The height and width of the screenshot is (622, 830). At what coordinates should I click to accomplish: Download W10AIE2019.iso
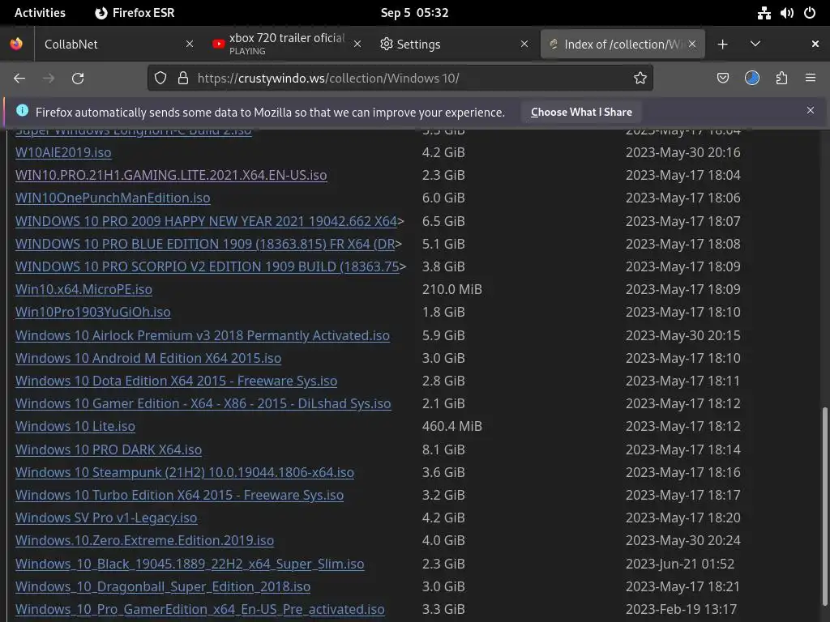pyautogui.click(x=63, y=152)
